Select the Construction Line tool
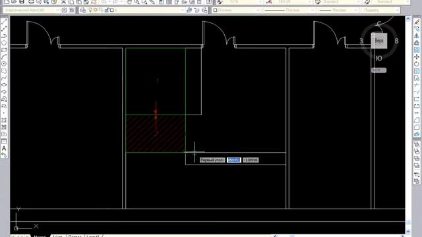The width and height of the screenshot is (422, 237). pos(4,29)
